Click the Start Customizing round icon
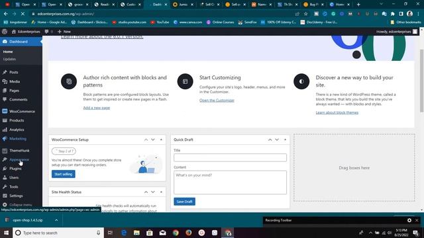Screen dimensions: 424x238 pyautogui.click(x=185, y=81)
